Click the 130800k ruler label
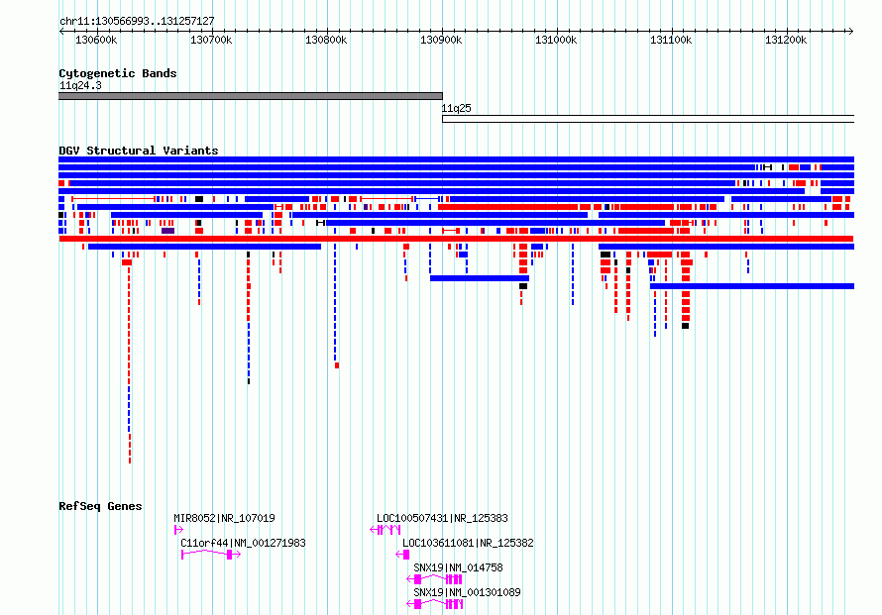The image size is (882, 615). [326, 40]
